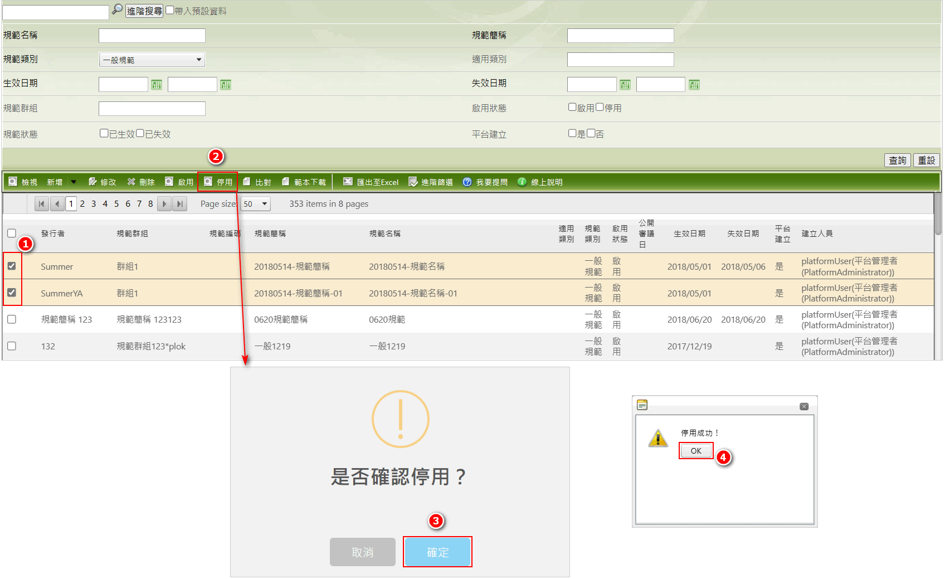
Task: Open 進階篩選 from toolbar
Action: 431,182
